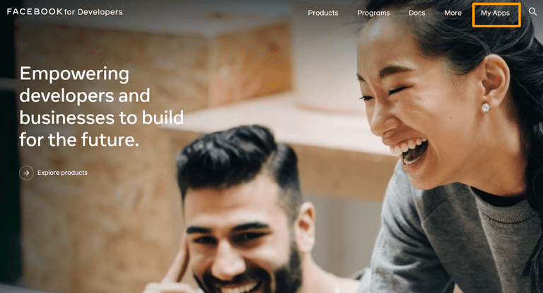The image size is (543, 293).
Task: Select the 'for Developers' logo text
Action: pos(93,12)
